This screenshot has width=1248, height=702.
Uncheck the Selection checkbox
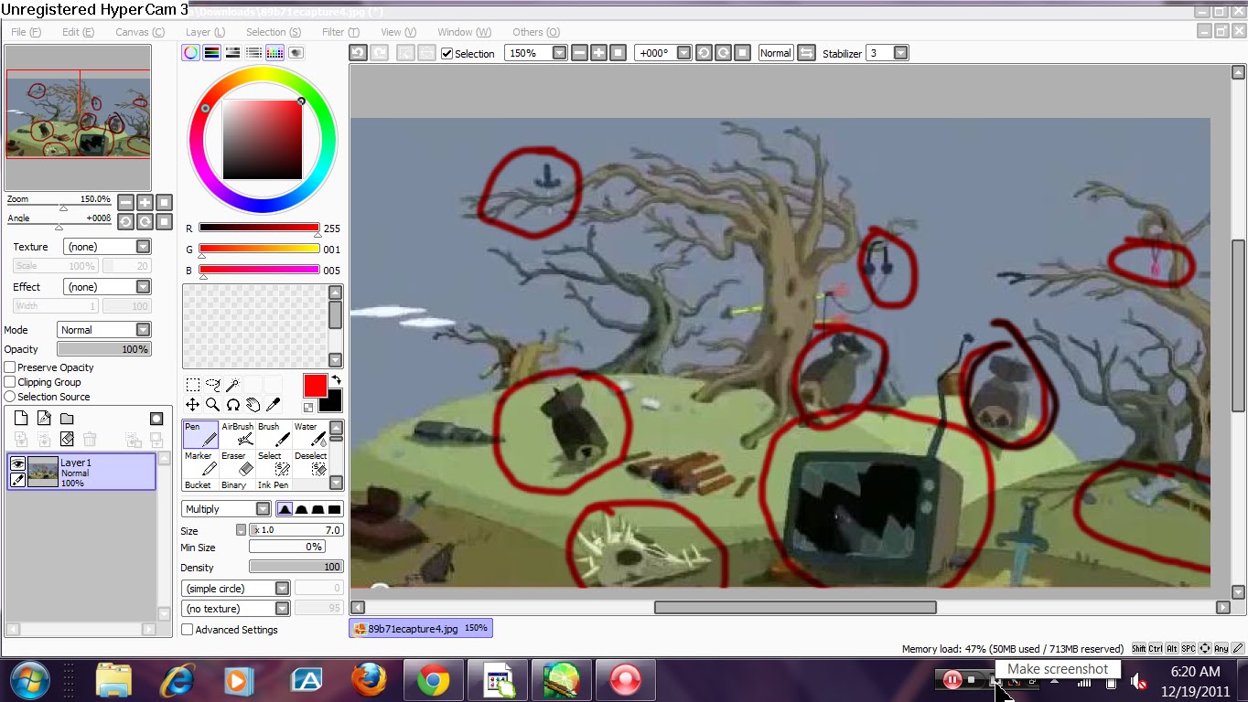click(x=446, y=53)
